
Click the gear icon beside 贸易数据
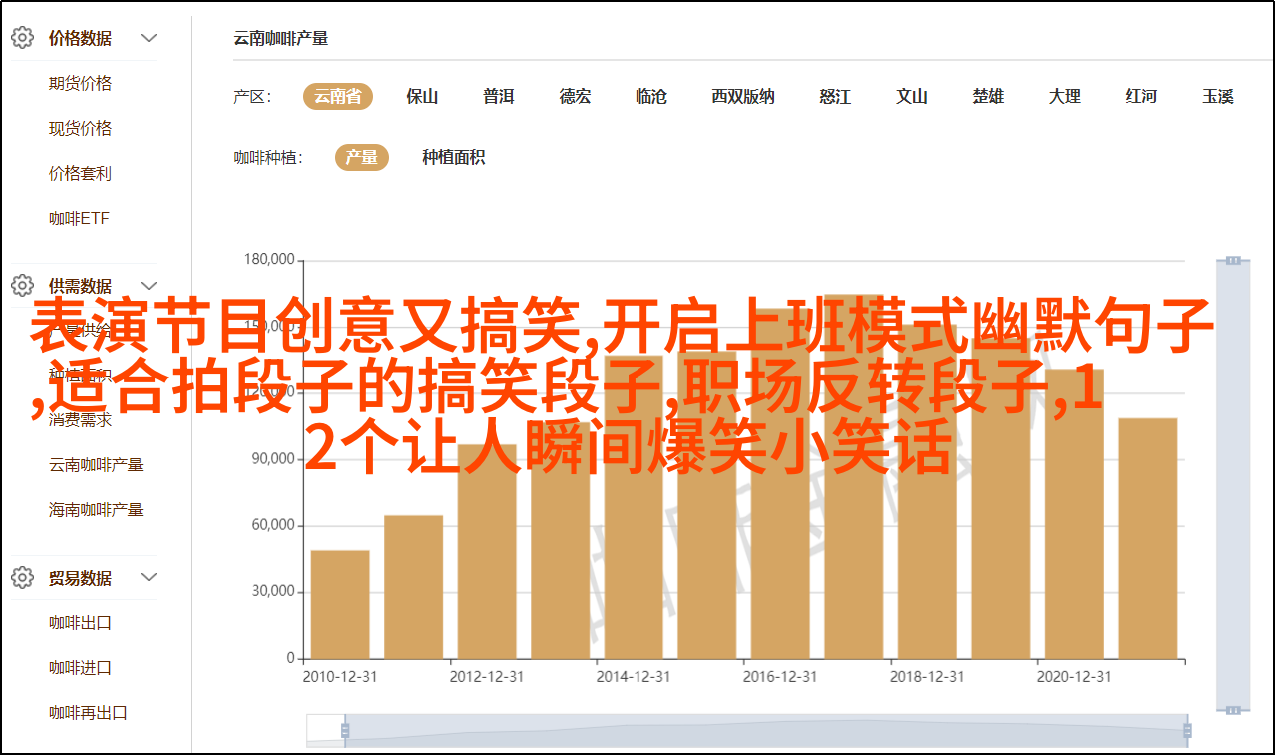pyautogui.click(x=22, y=578)
